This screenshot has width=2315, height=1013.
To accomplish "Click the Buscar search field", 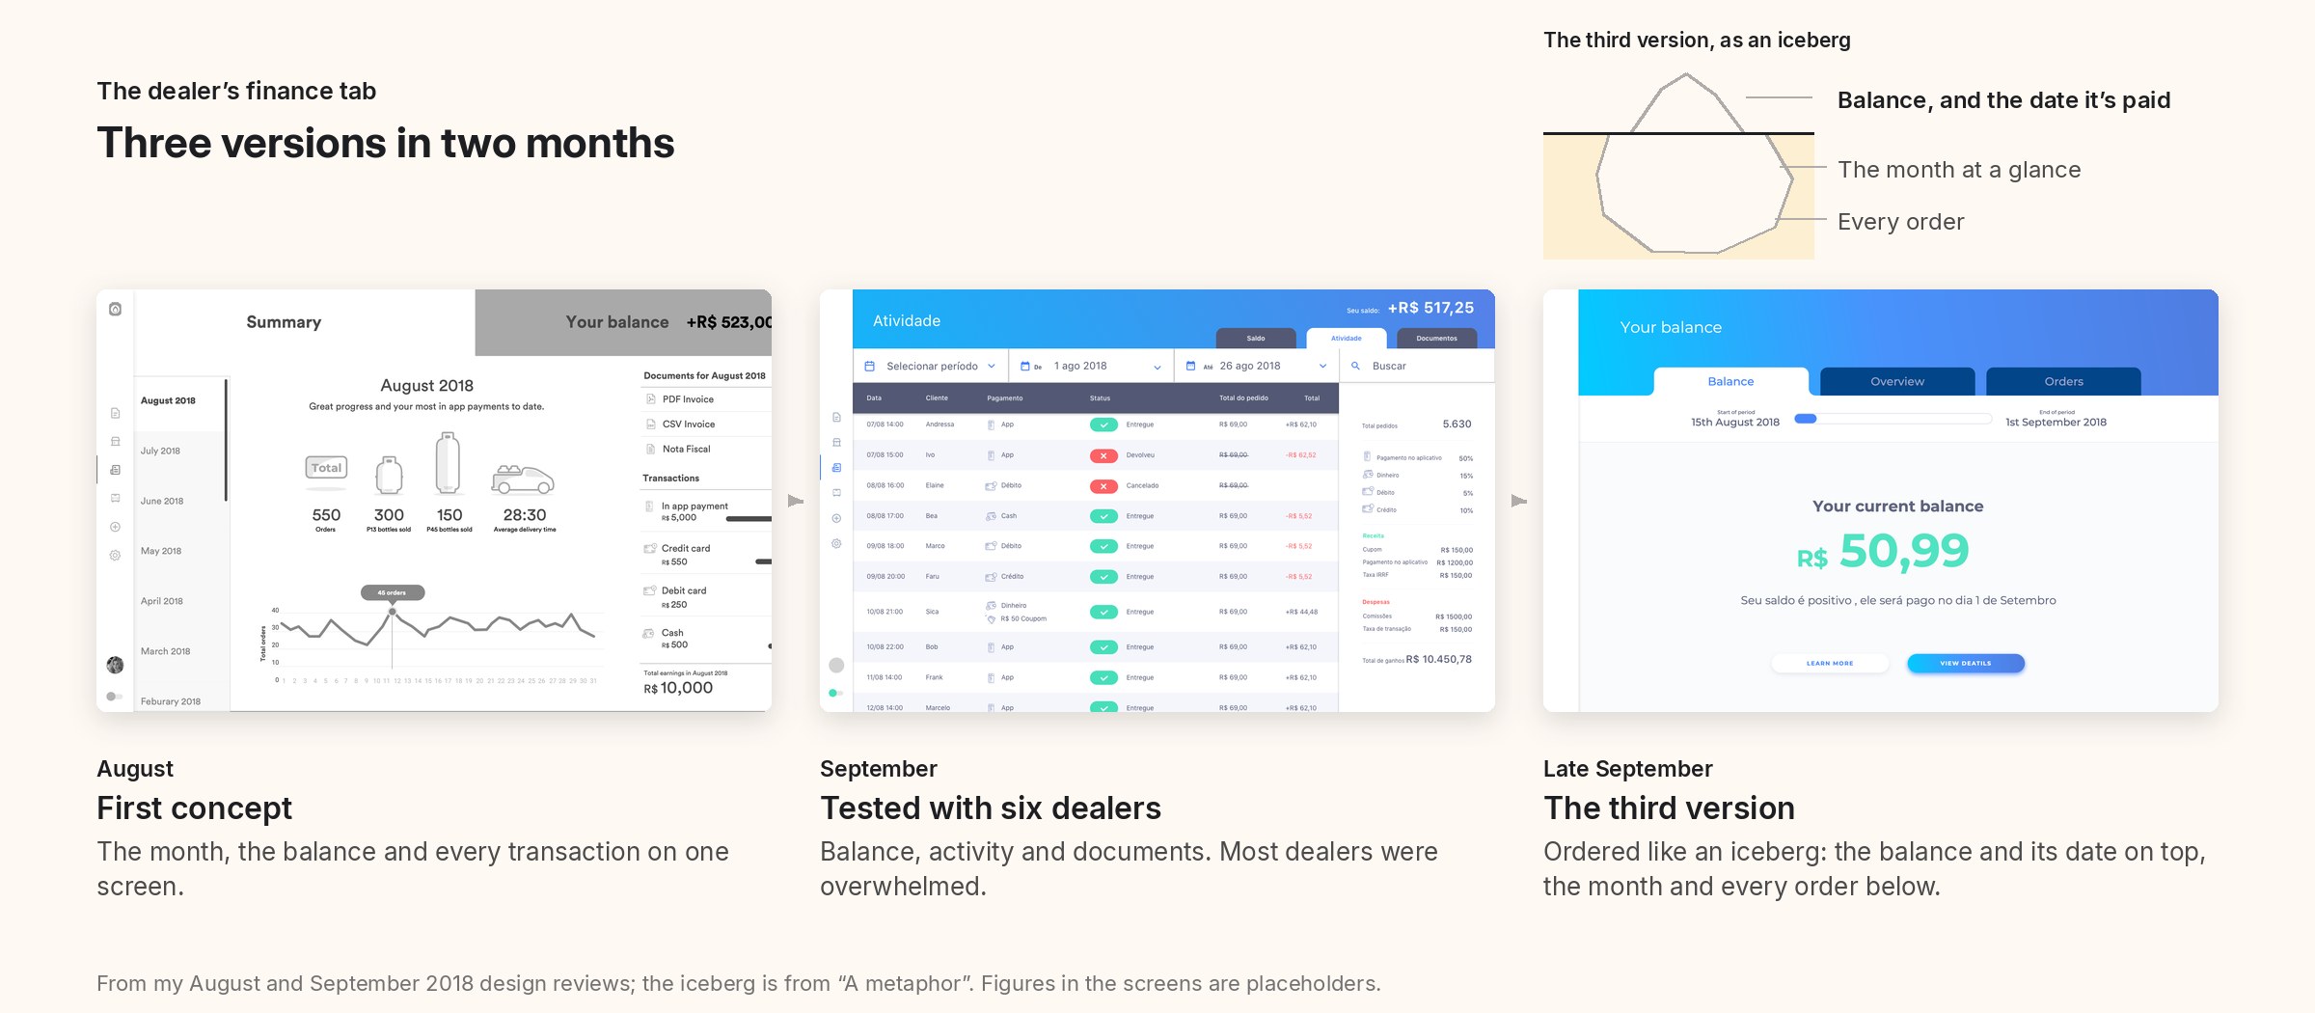I will (x=1417, y=366).
